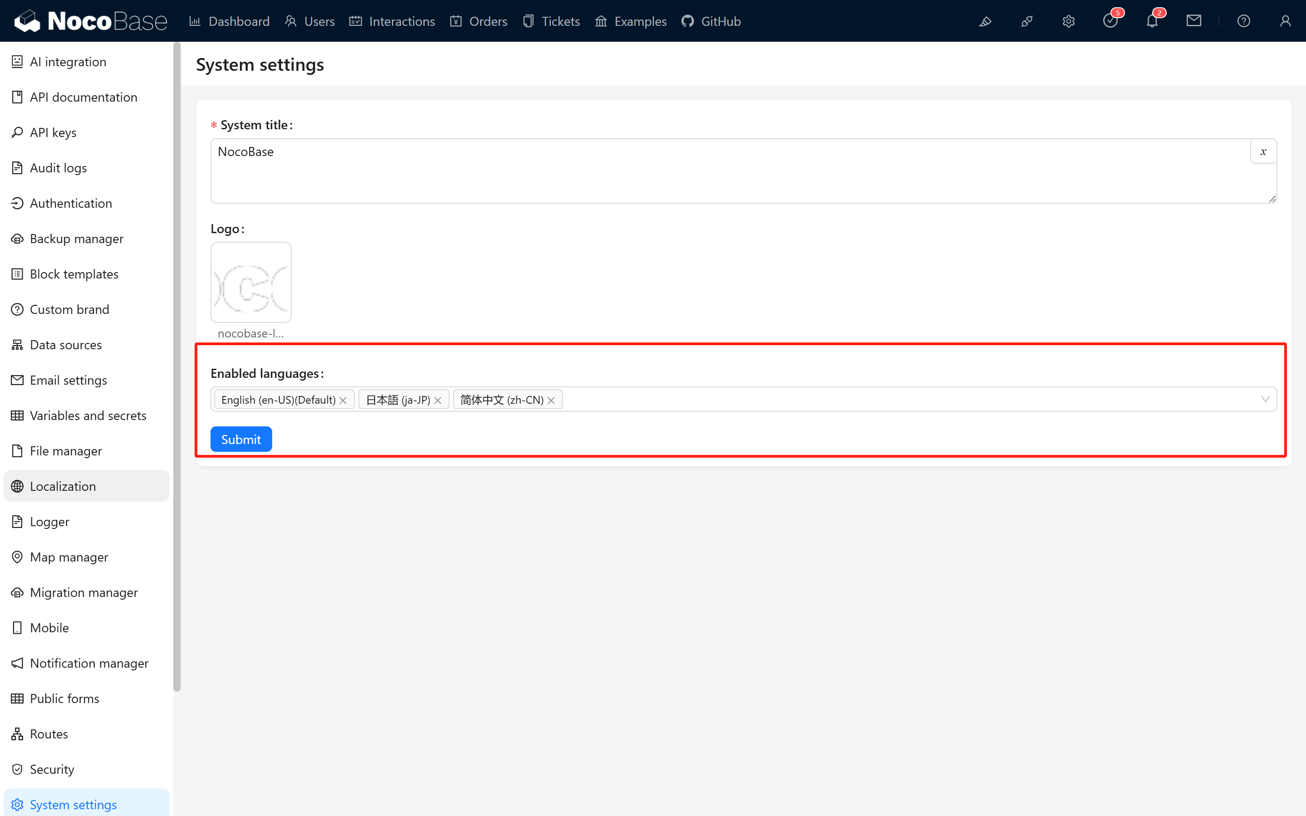Viewport: 1306px width, 816px height.
Task: Expand the Enabled languages dropdown arrow
Action: click(1265, 399)
